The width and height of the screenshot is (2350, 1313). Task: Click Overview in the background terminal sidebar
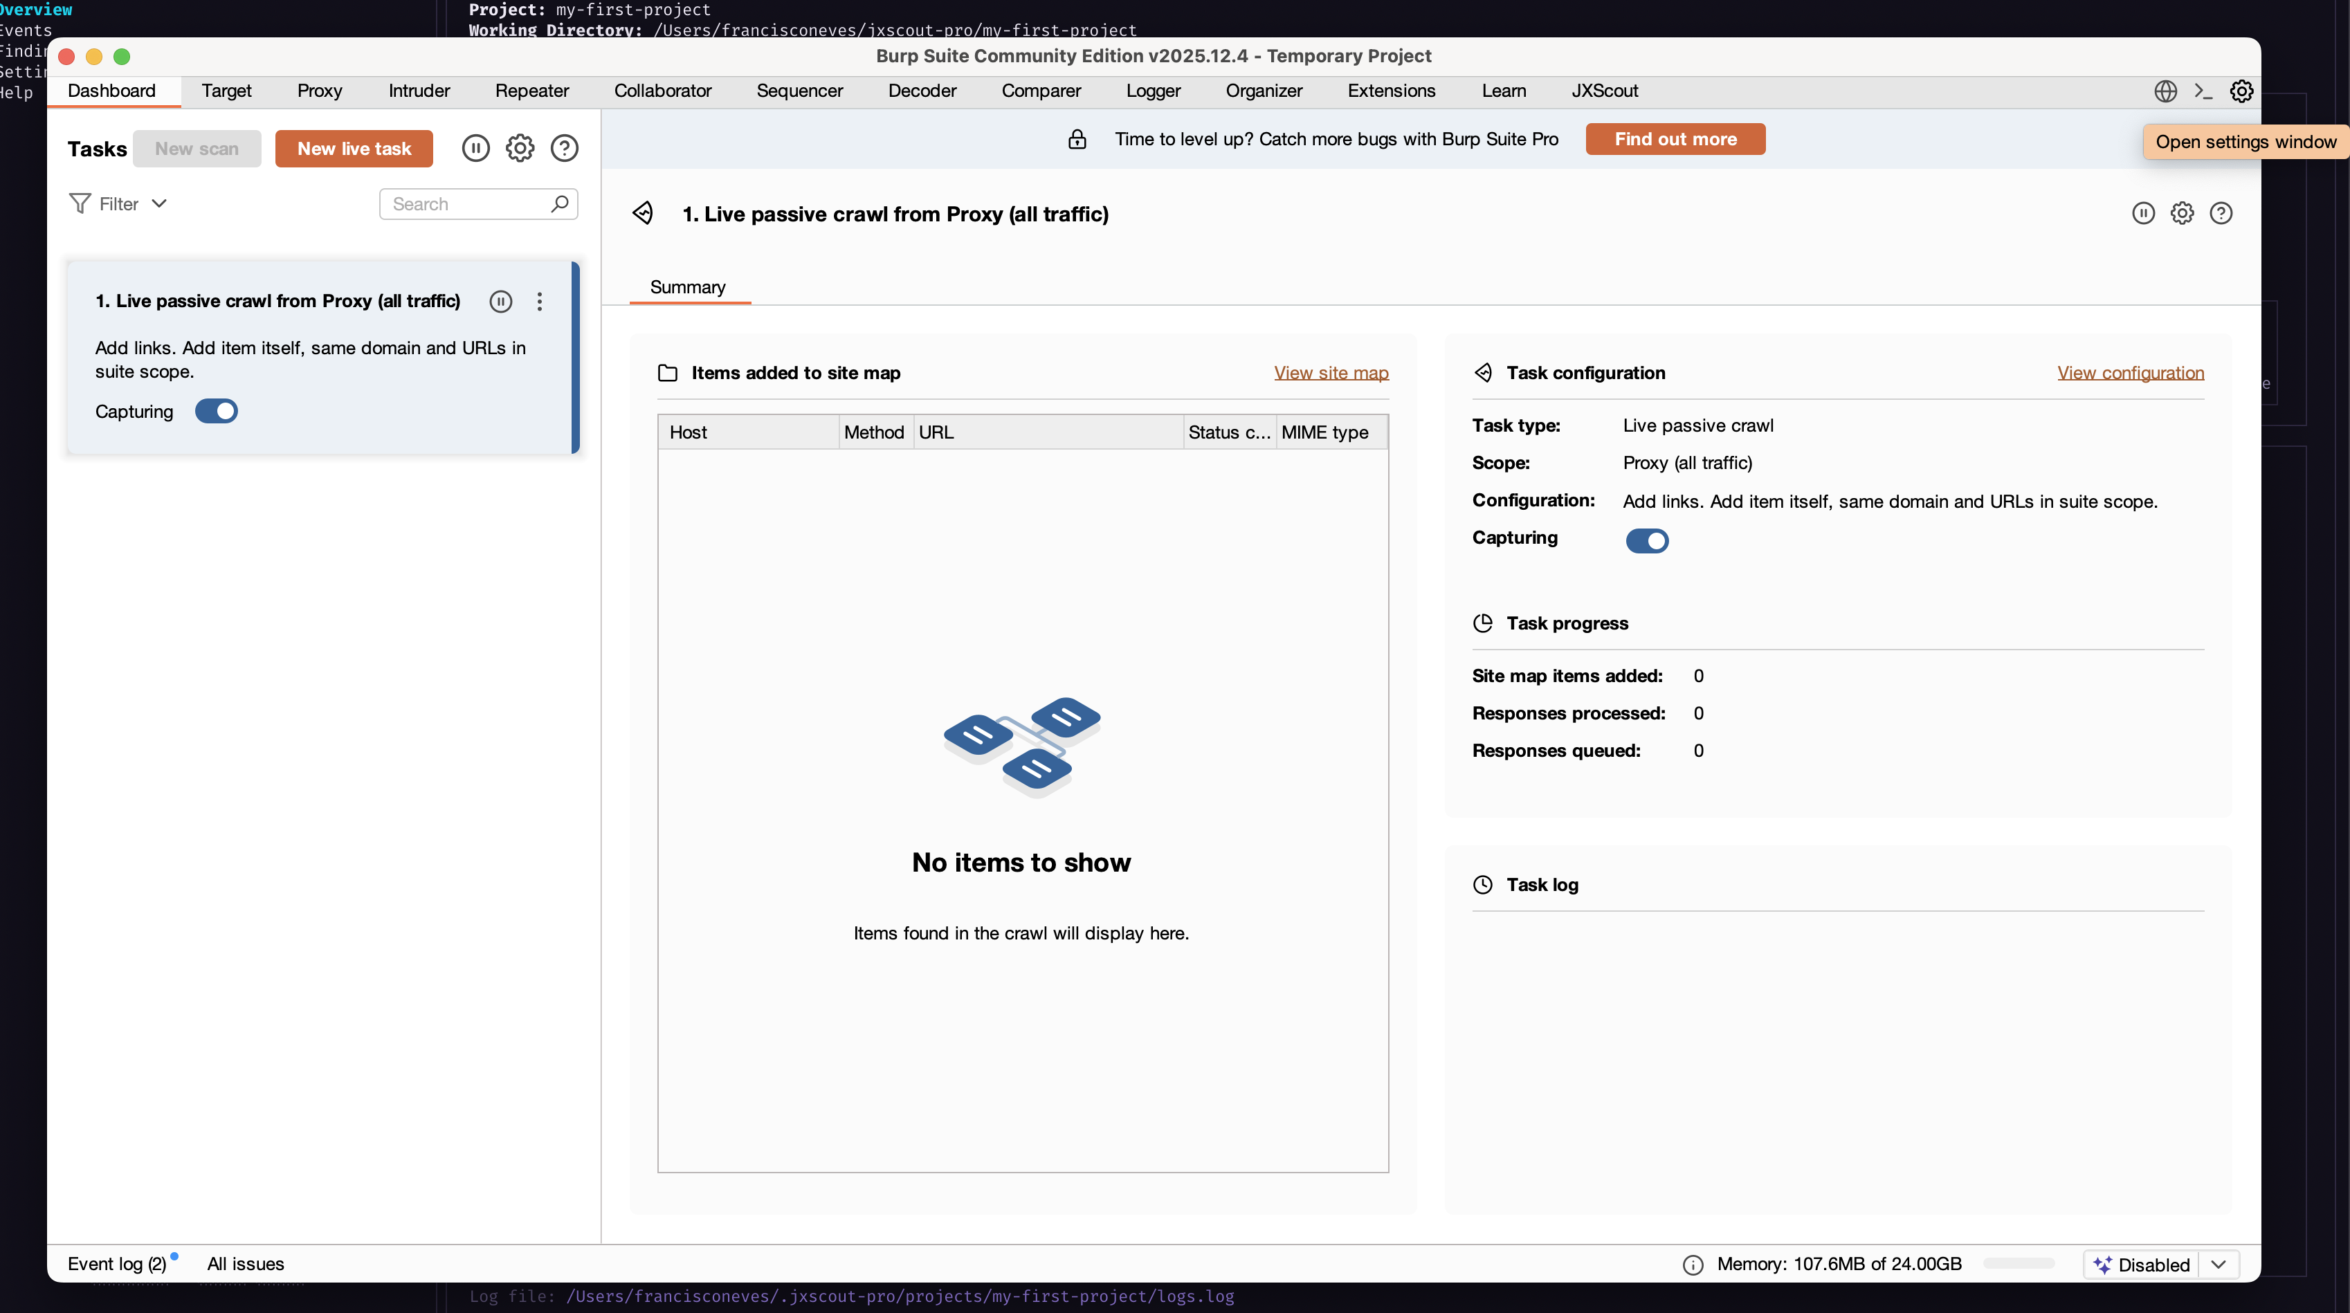pyautogui.click(x=35, y=10)
